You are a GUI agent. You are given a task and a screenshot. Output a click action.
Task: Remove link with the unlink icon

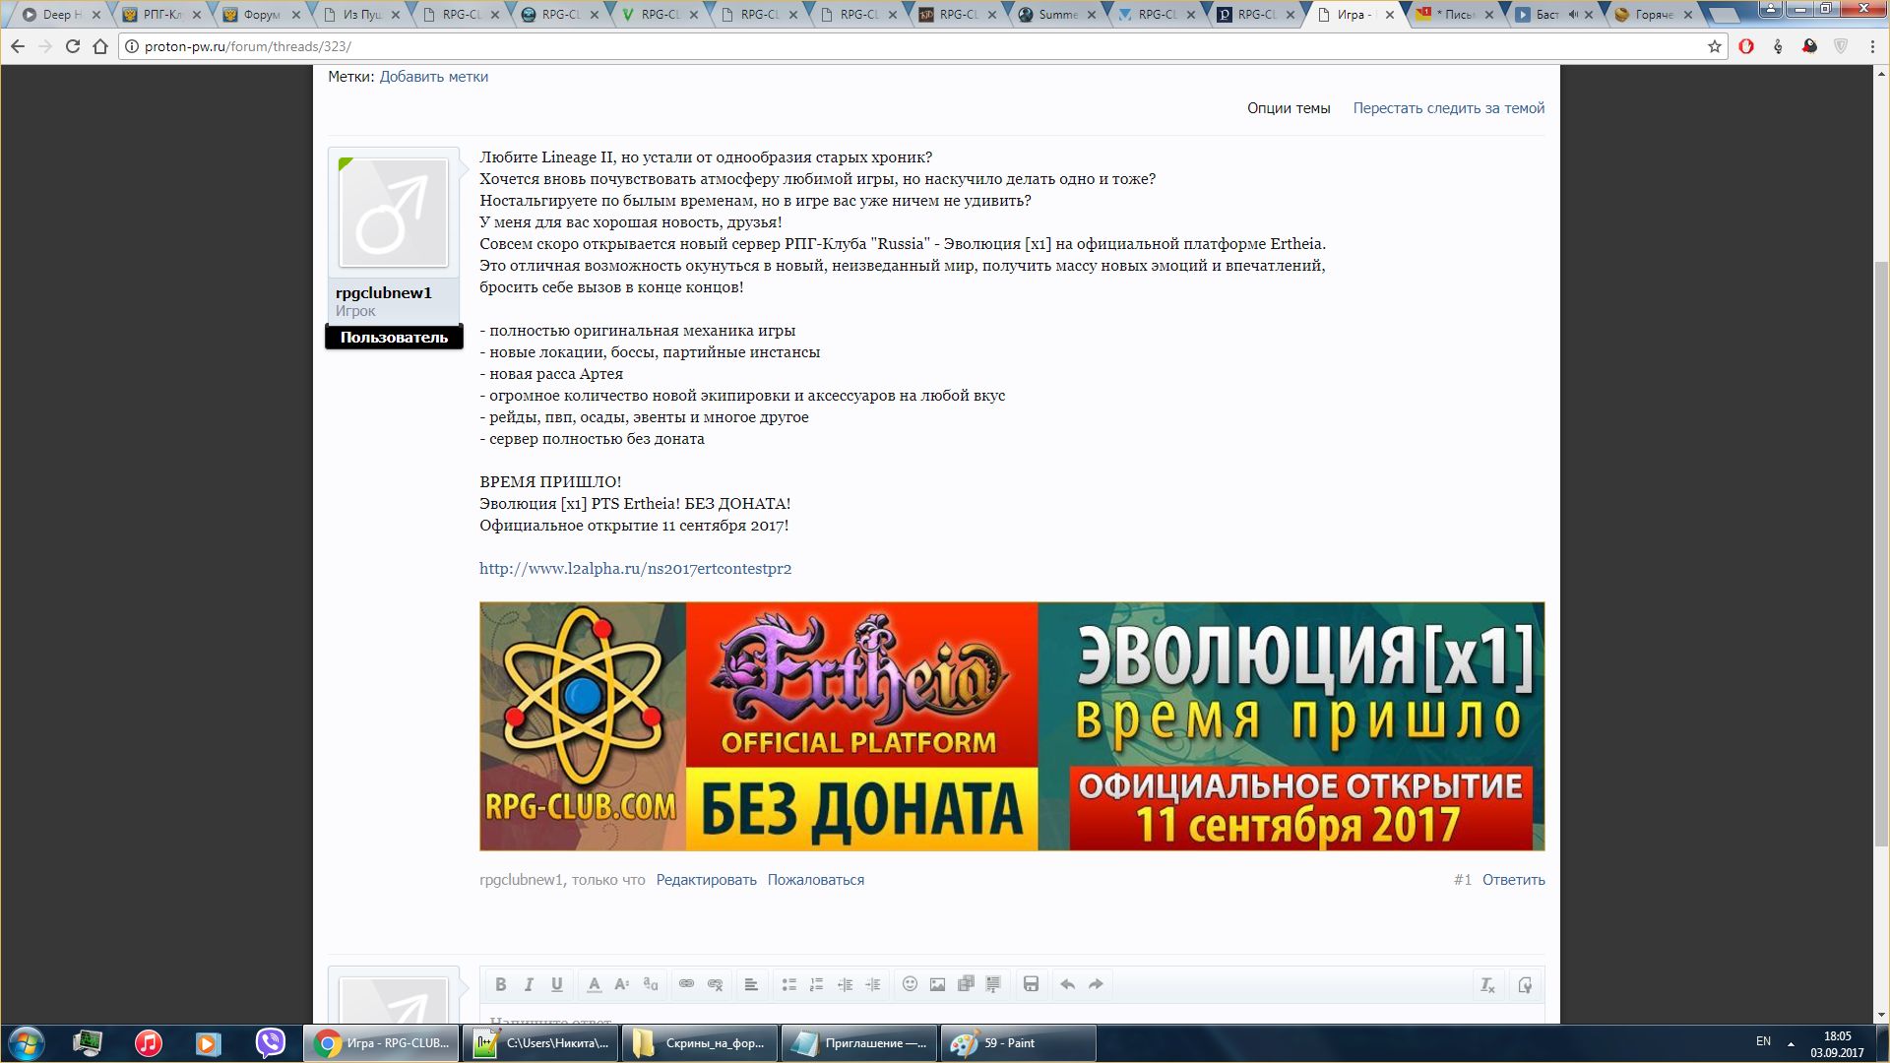[716, 984]
